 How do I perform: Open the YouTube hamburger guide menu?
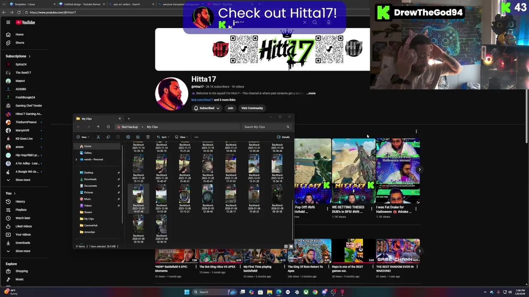click(8, 22)
